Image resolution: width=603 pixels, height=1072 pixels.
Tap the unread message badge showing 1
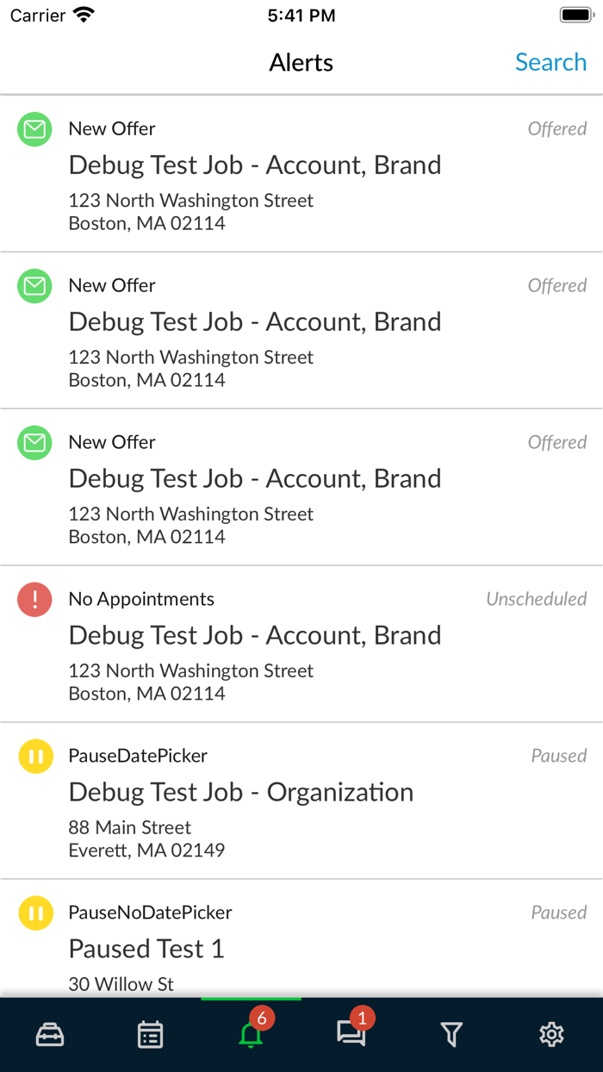point(363,1019)
